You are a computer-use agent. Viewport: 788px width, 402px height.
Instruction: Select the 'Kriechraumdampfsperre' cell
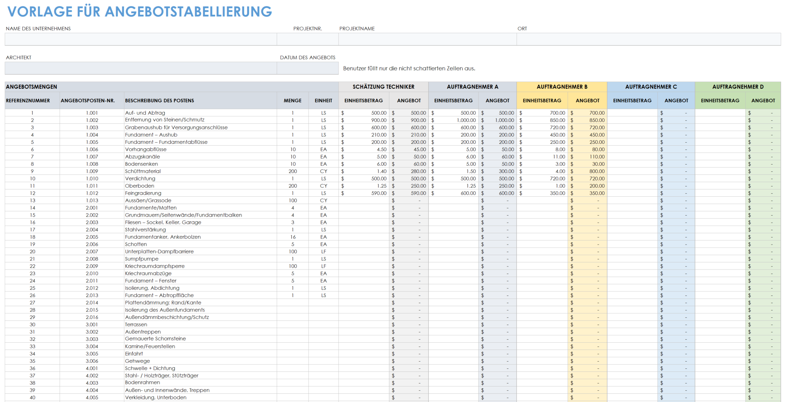200,266
